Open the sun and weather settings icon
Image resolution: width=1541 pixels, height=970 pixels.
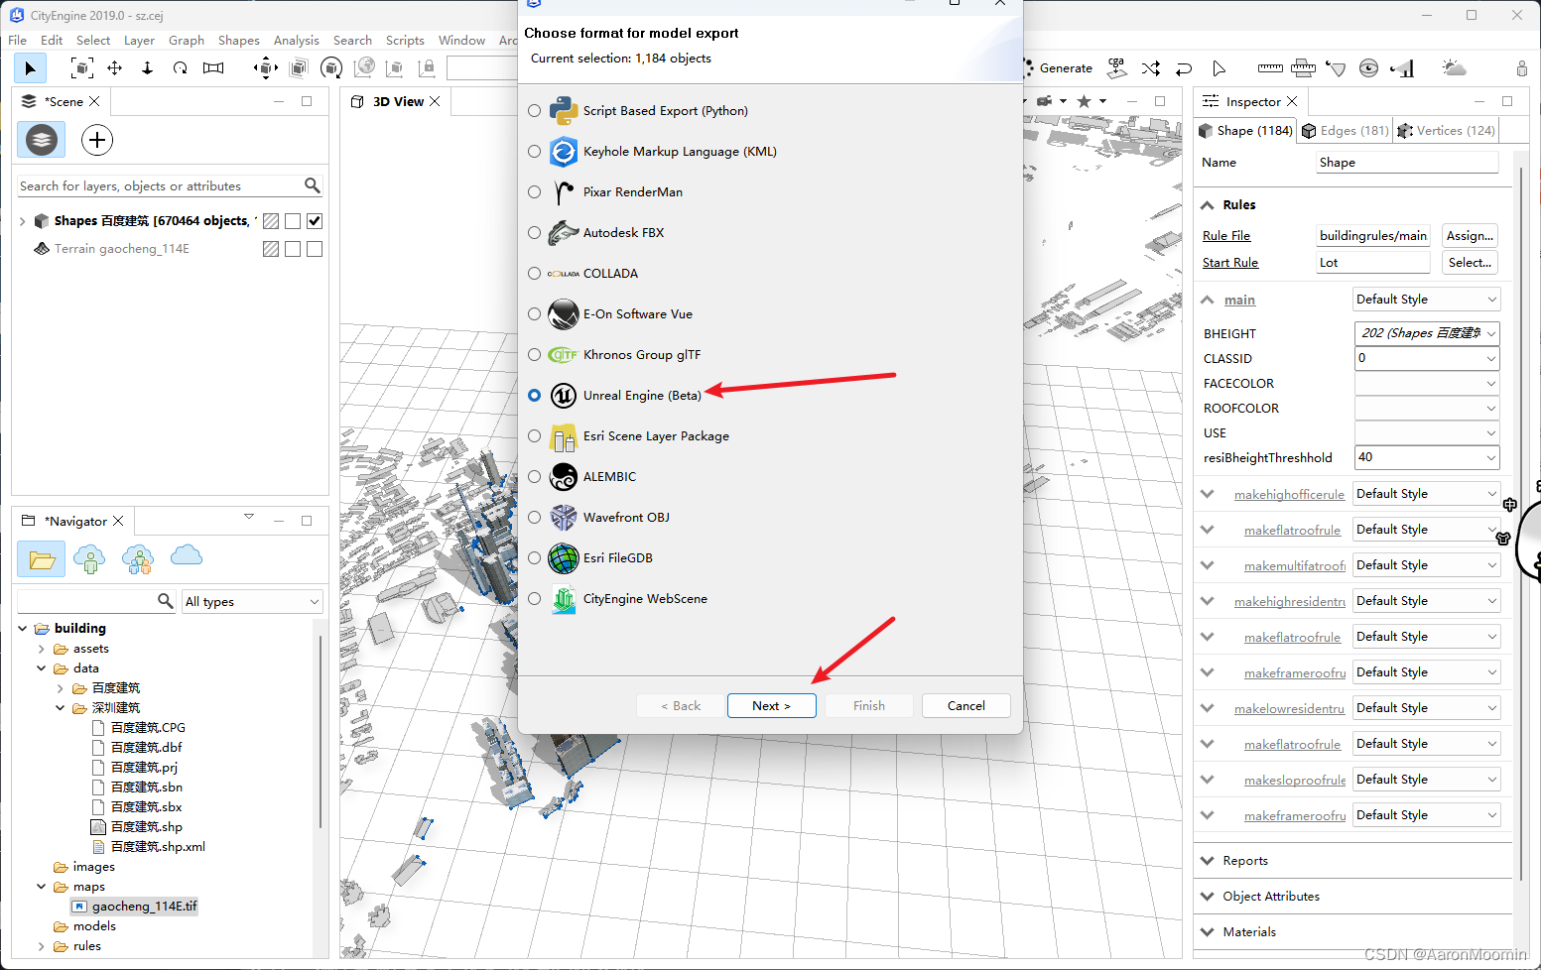pyautogui.click(x=1454, y=68)
